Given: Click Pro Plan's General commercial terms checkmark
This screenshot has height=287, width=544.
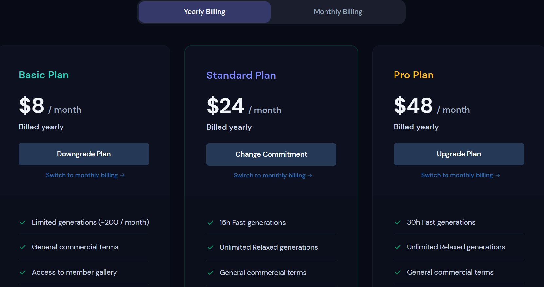Looking at the screenshot, I should point(398,272).
